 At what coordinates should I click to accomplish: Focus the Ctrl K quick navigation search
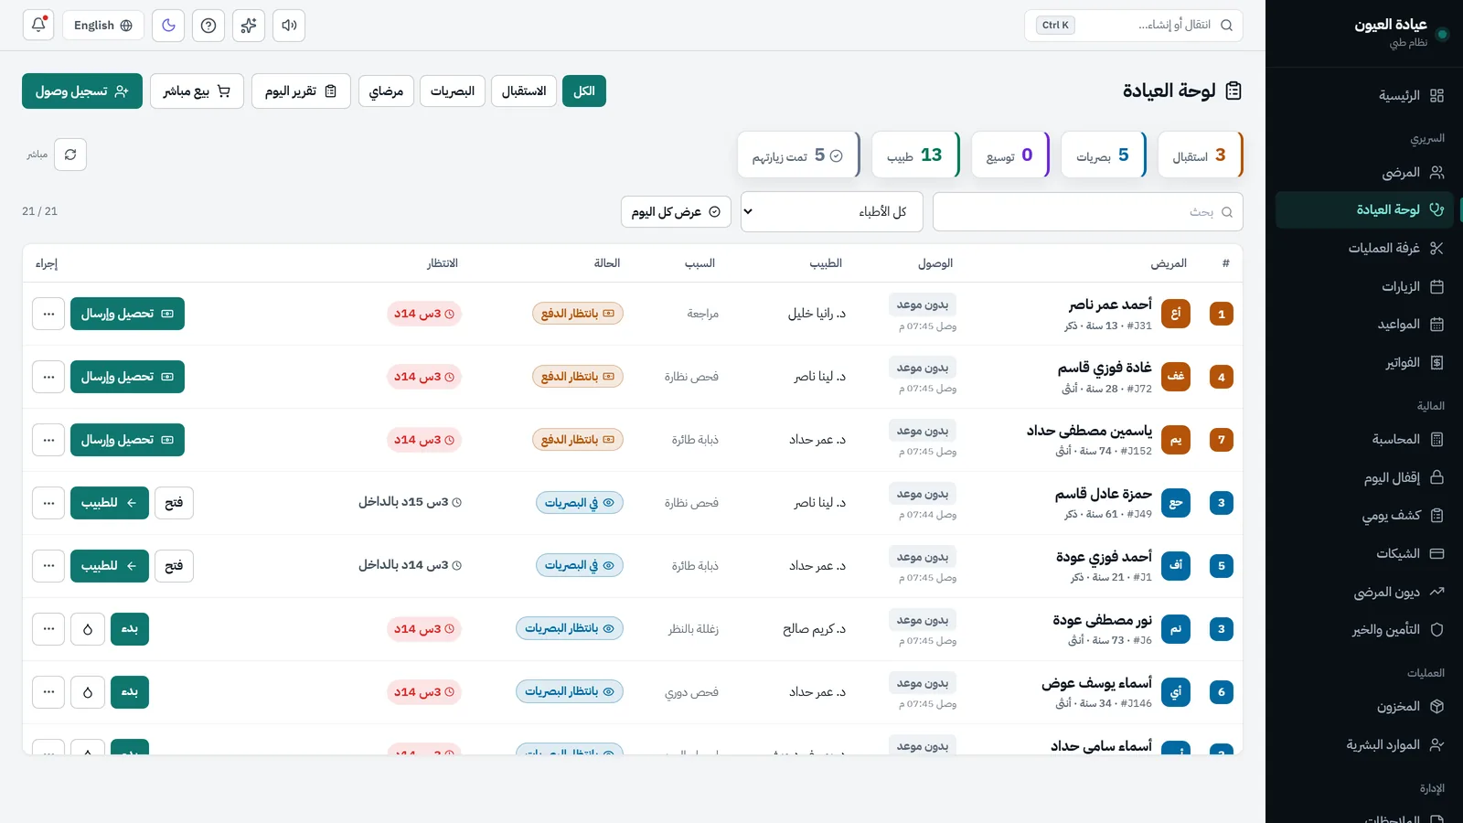(x=1134, y=26)
